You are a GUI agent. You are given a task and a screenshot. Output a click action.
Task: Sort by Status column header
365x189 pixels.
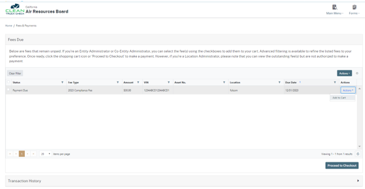(x=17, y=82)
